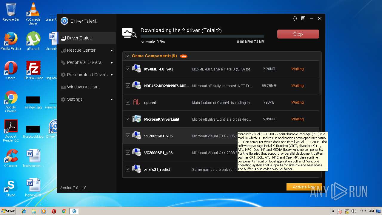Click the Waiting status of MSXML_4.0_SP3
The image size is (382, 215).
click(298, 69)
